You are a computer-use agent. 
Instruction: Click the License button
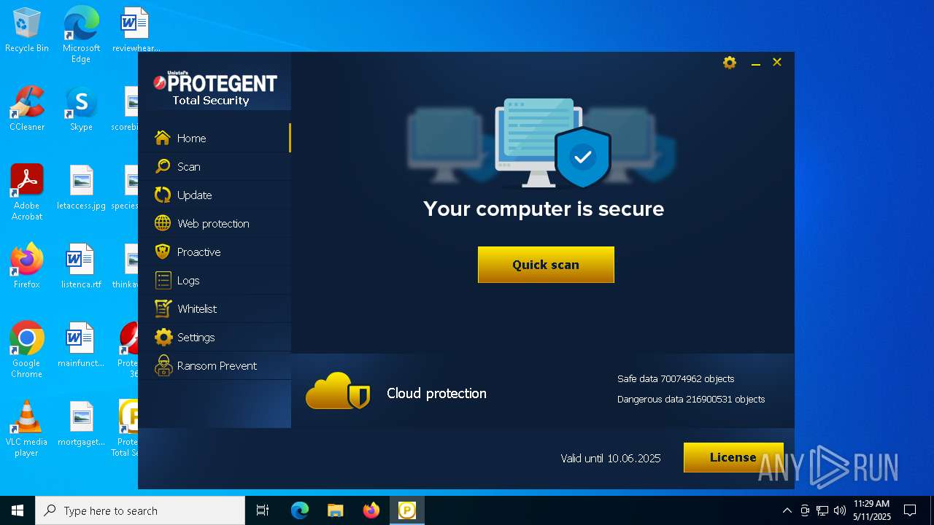pyautogui.click(x=733, y=457)
